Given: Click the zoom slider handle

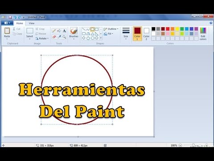Looking at the screenshot, I should [193, 145].
